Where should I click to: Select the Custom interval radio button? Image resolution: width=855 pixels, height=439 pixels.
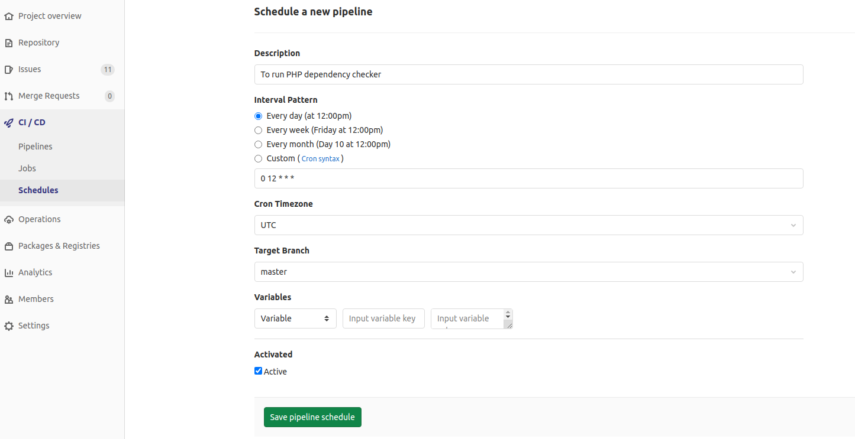(x=258, y=158)
